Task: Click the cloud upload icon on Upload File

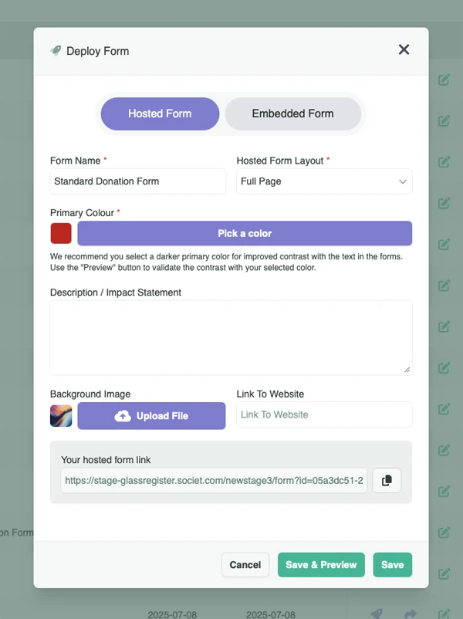Action: pyautogui.click(x=123, y=416)
